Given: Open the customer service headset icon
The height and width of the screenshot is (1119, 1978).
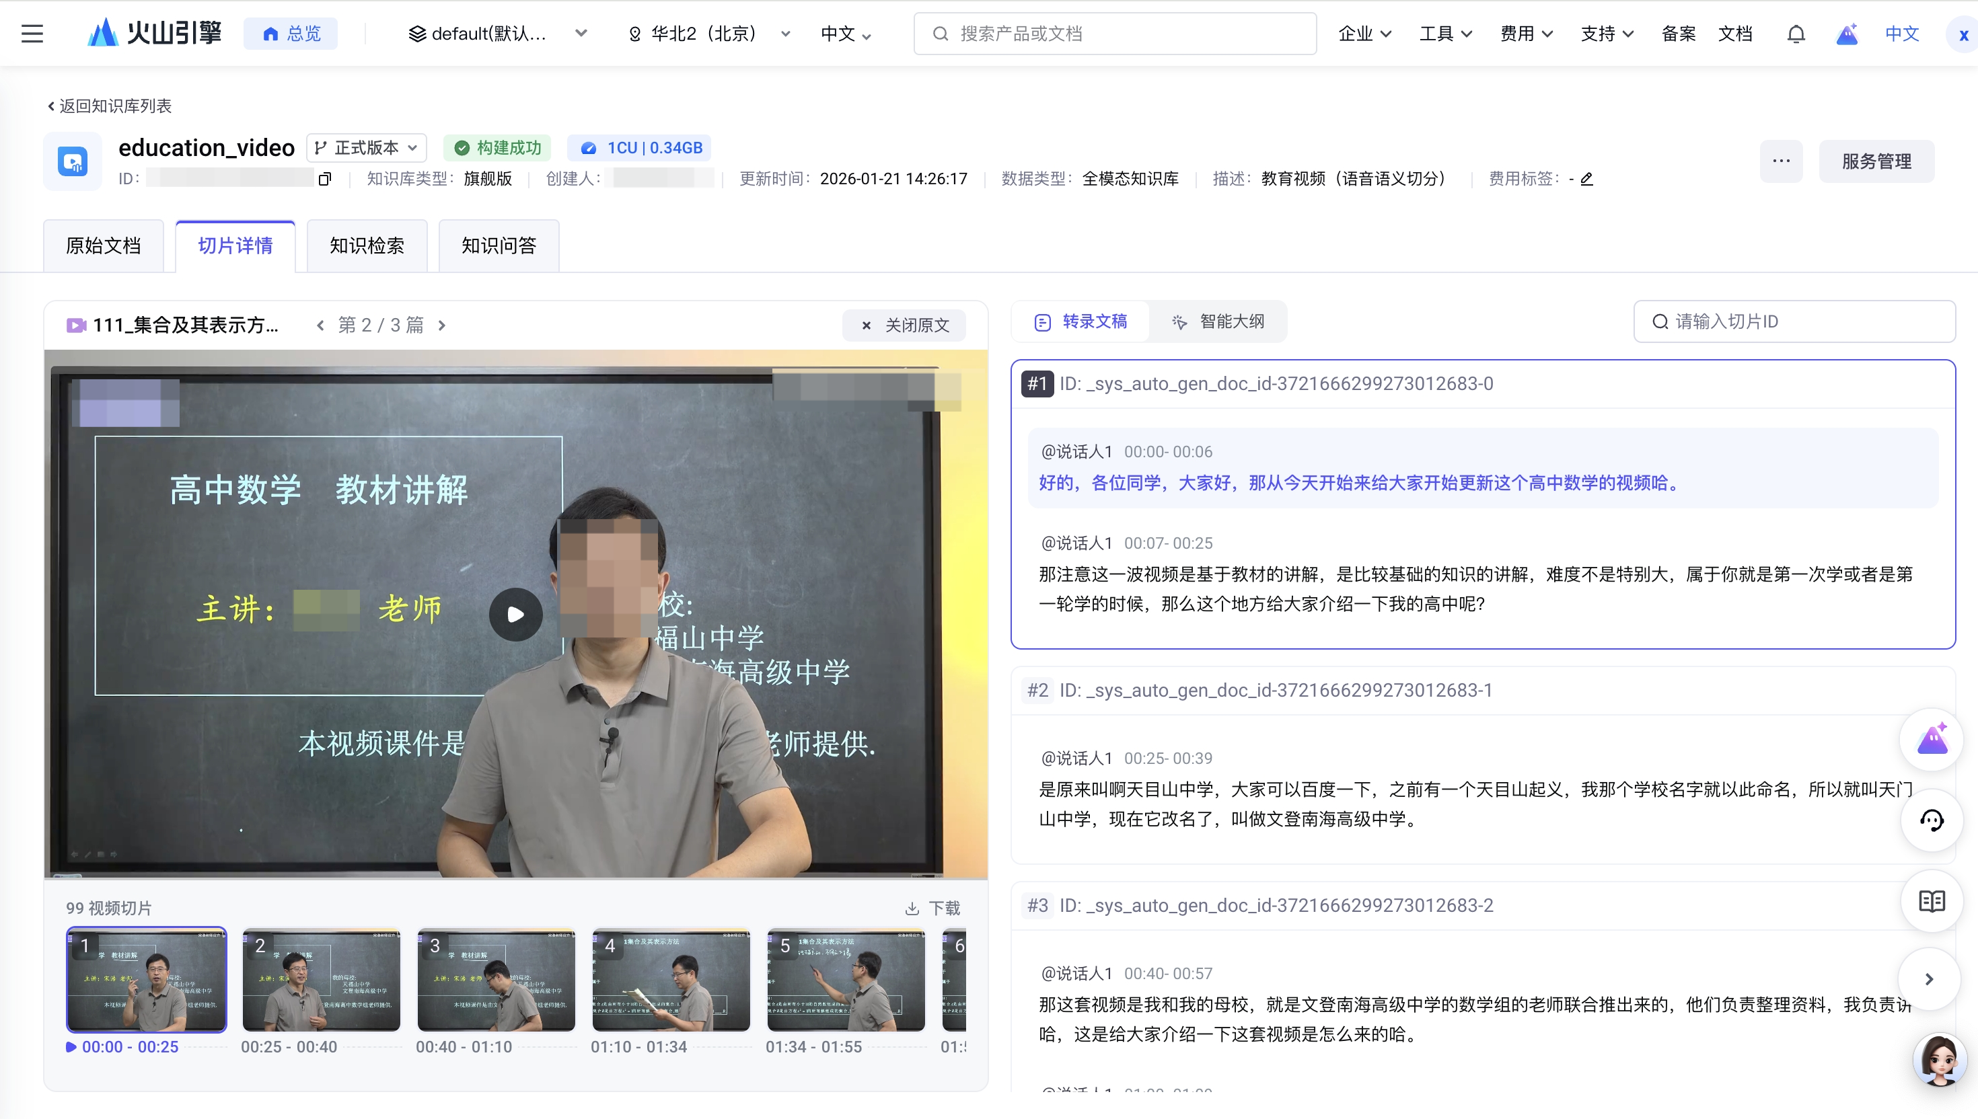Looking at the screenshot, I should [1931, 820].
